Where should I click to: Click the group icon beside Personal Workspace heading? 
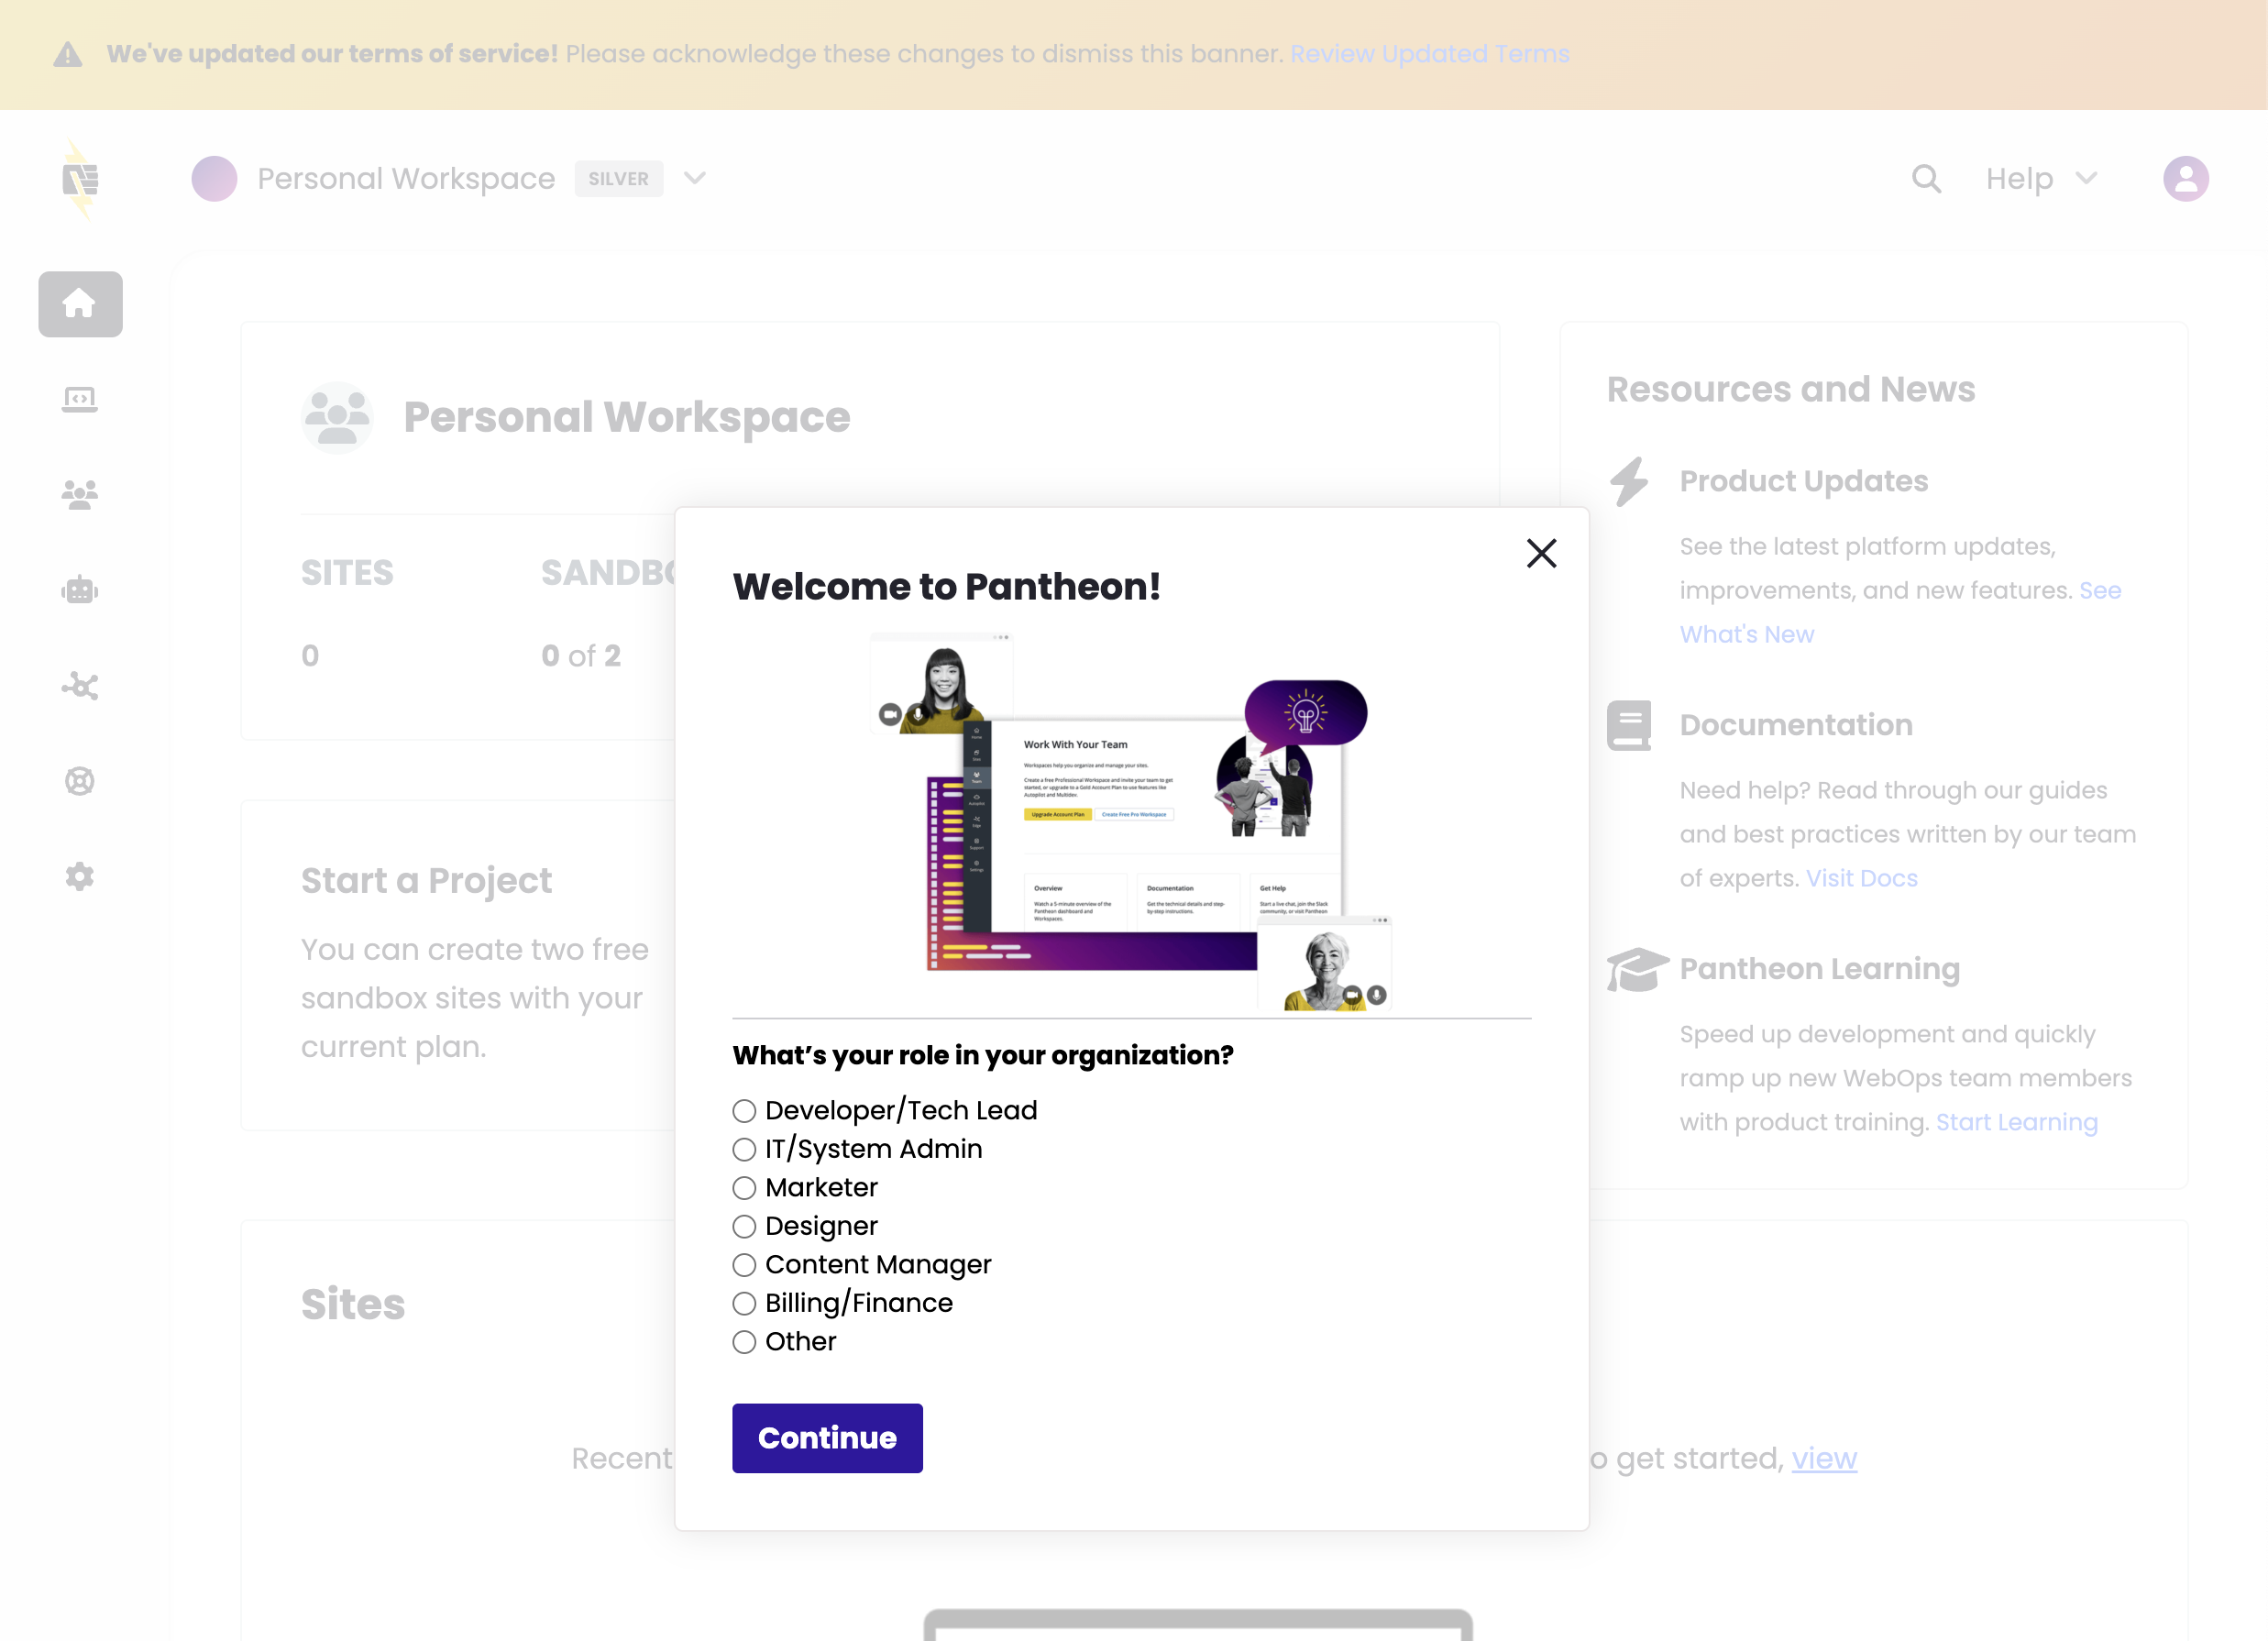(337, 418)
